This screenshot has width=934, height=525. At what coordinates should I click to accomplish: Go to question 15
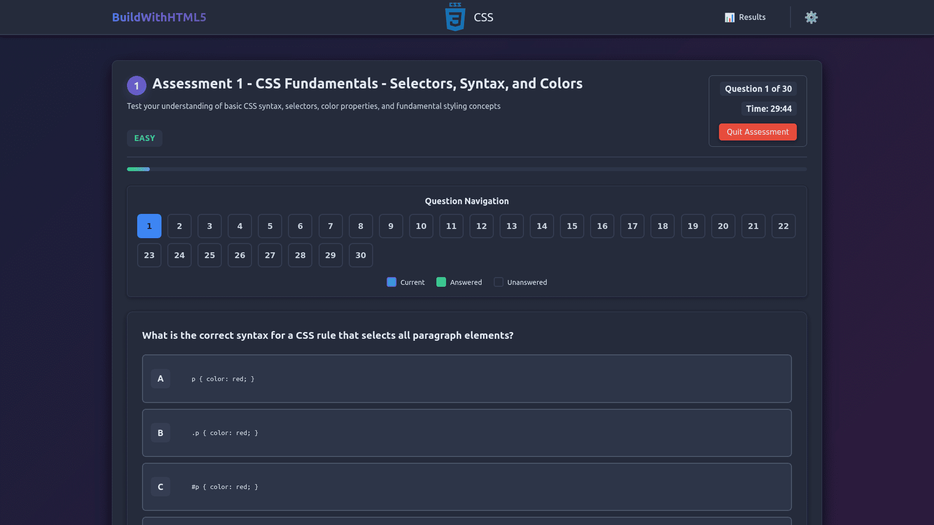(x=572, y=226)
